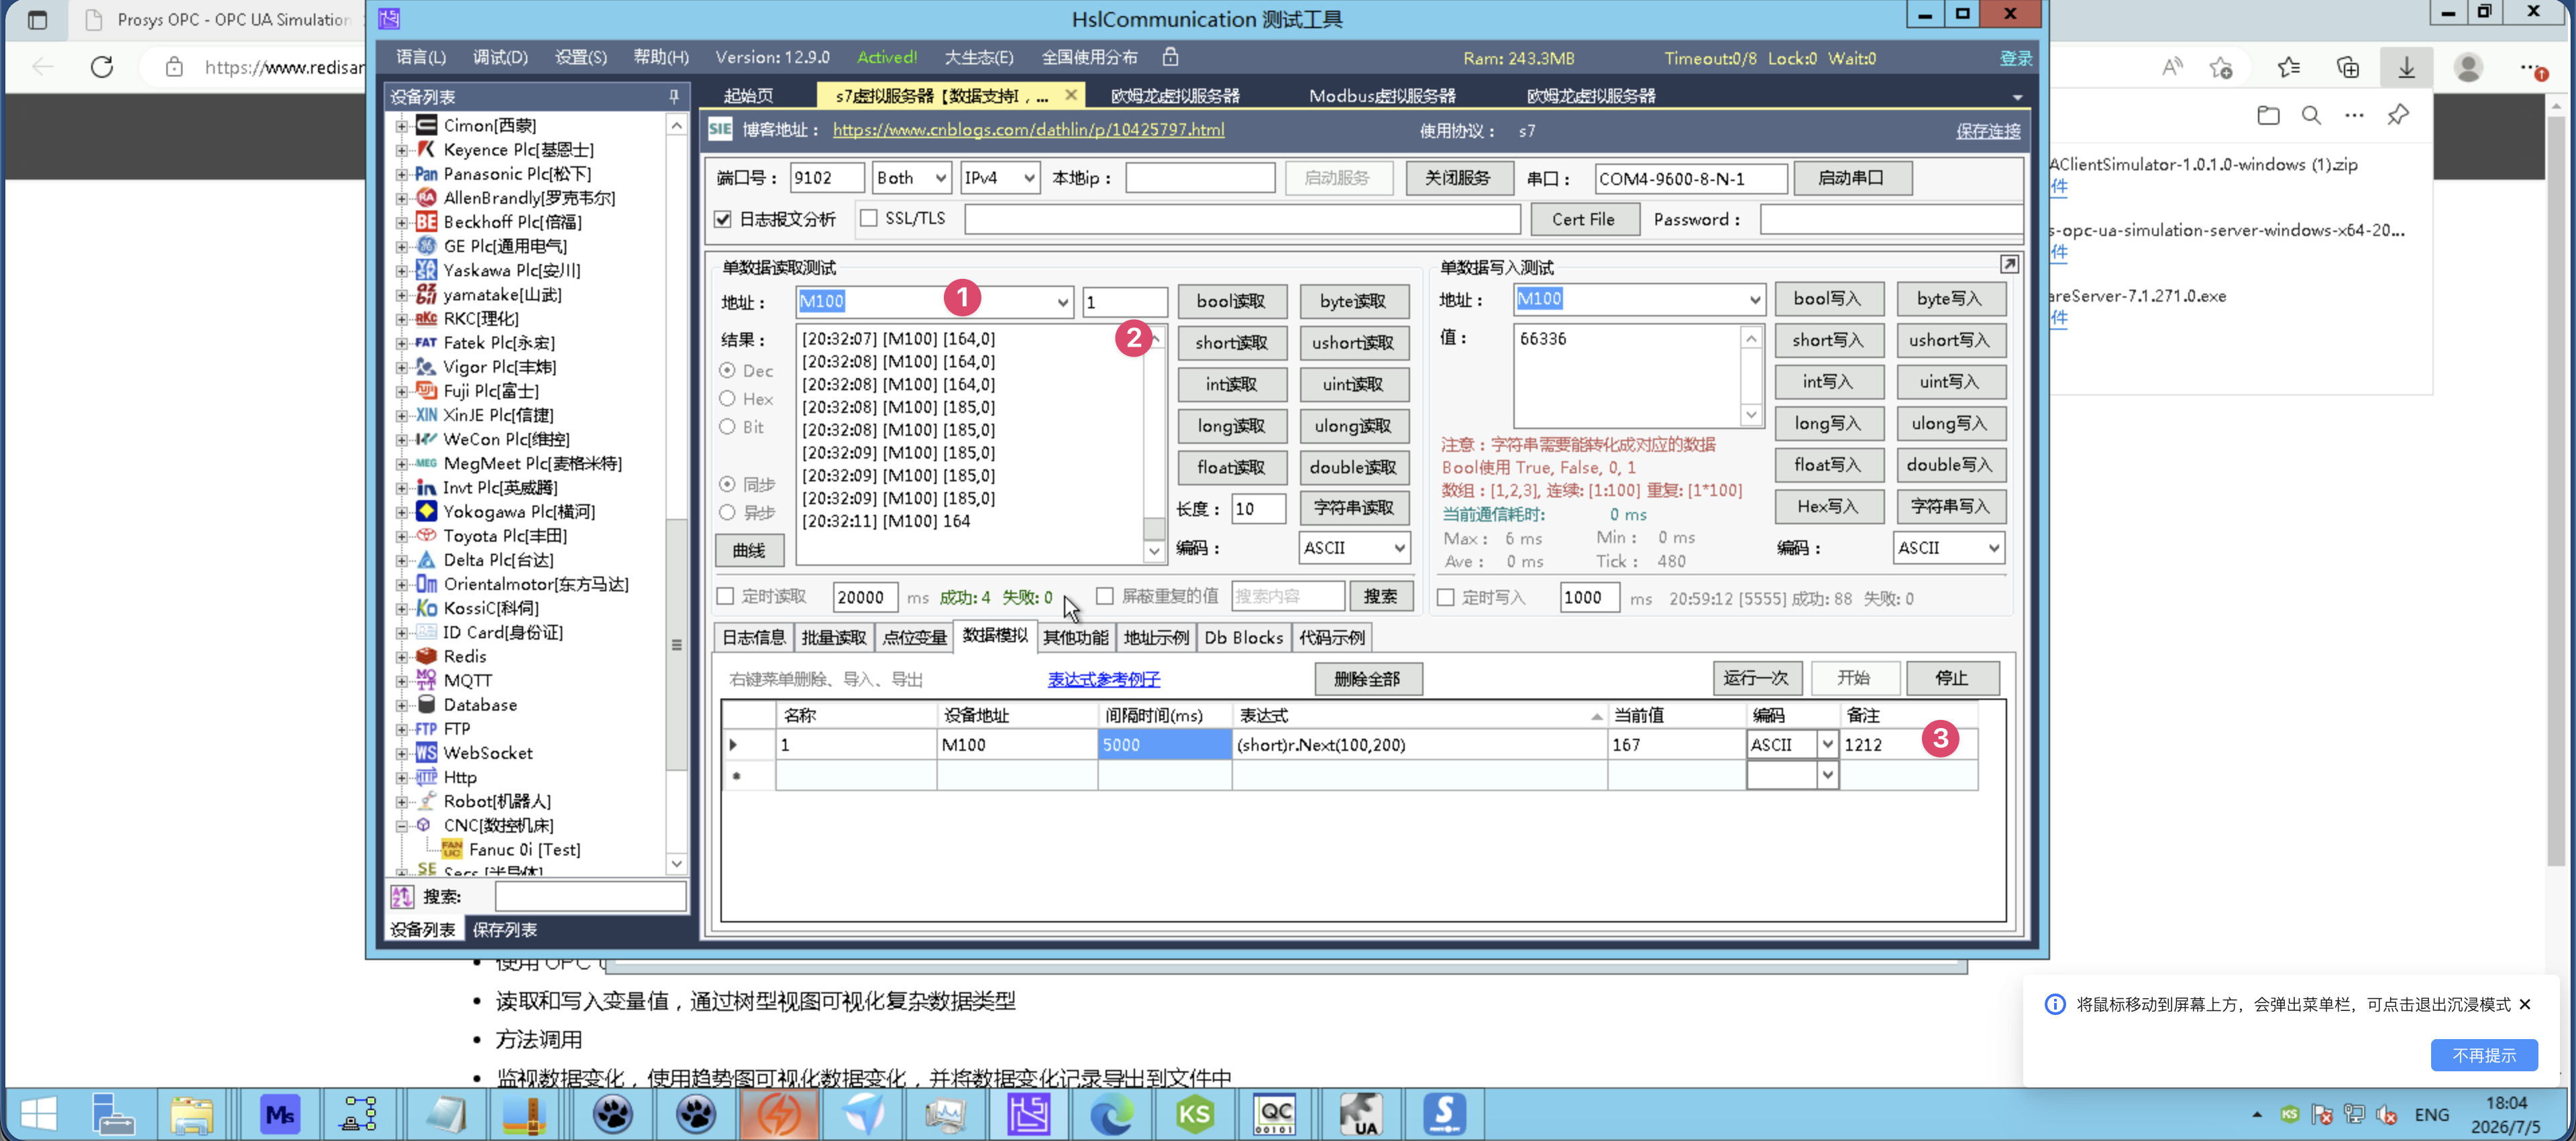Open the 调试(D) menu
Screen dimensions: 2576x1141
click(x=500, y=57)
